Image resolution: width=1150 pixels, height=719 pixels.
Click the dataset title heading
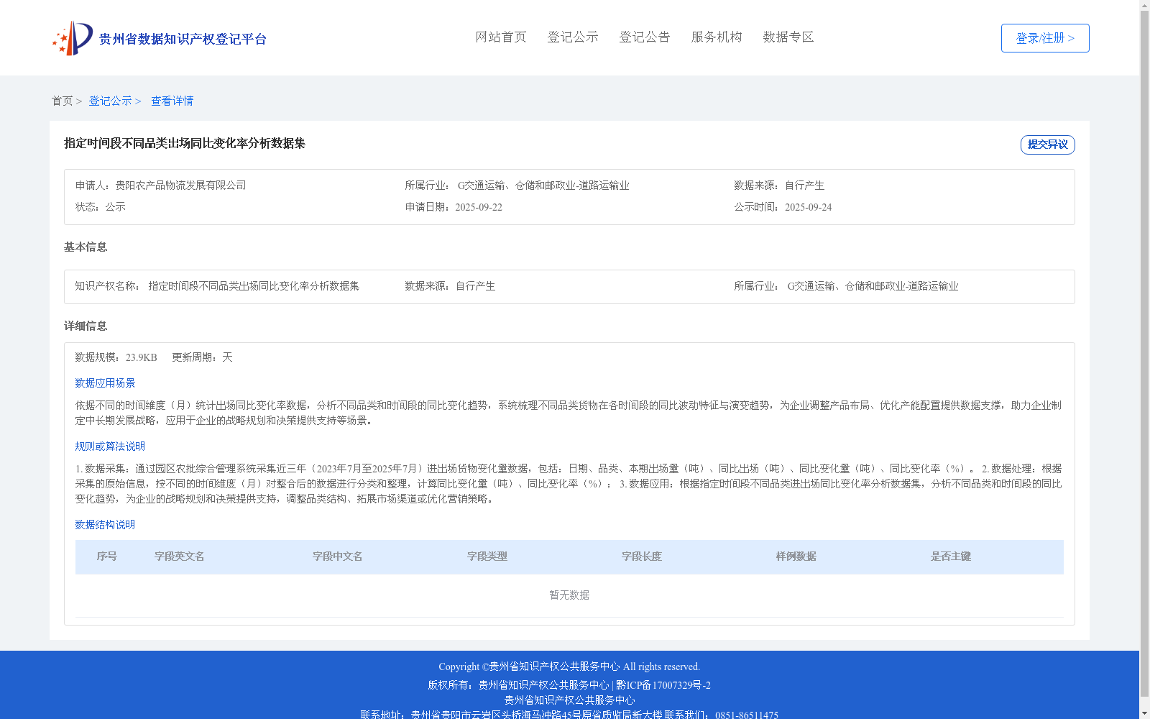pos(185,143)
